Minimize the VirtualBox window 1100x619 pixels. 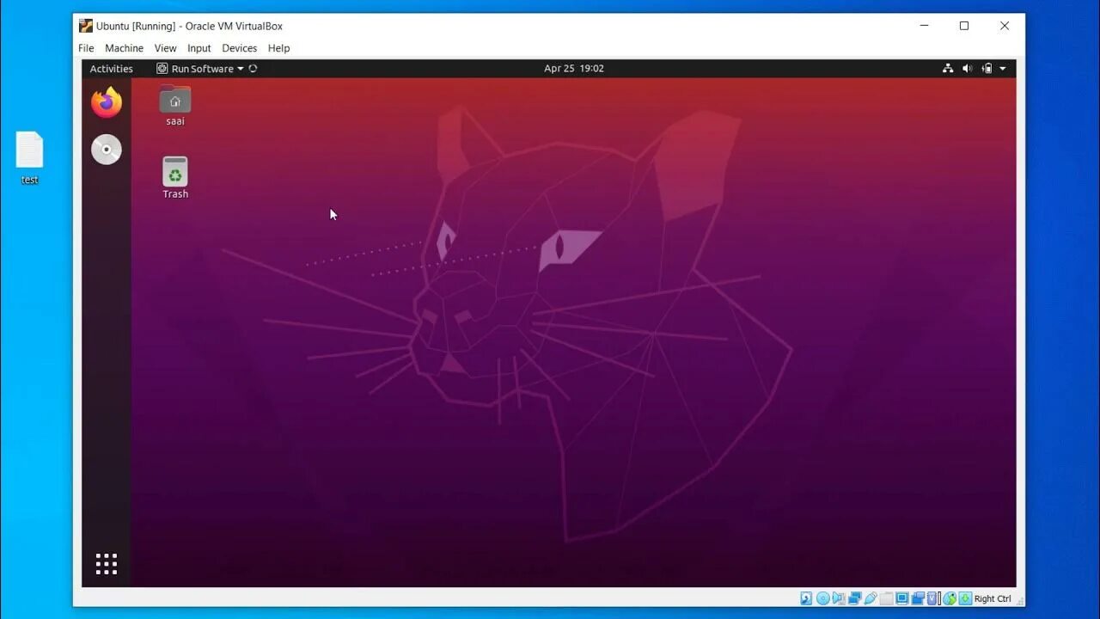point(925,26)
